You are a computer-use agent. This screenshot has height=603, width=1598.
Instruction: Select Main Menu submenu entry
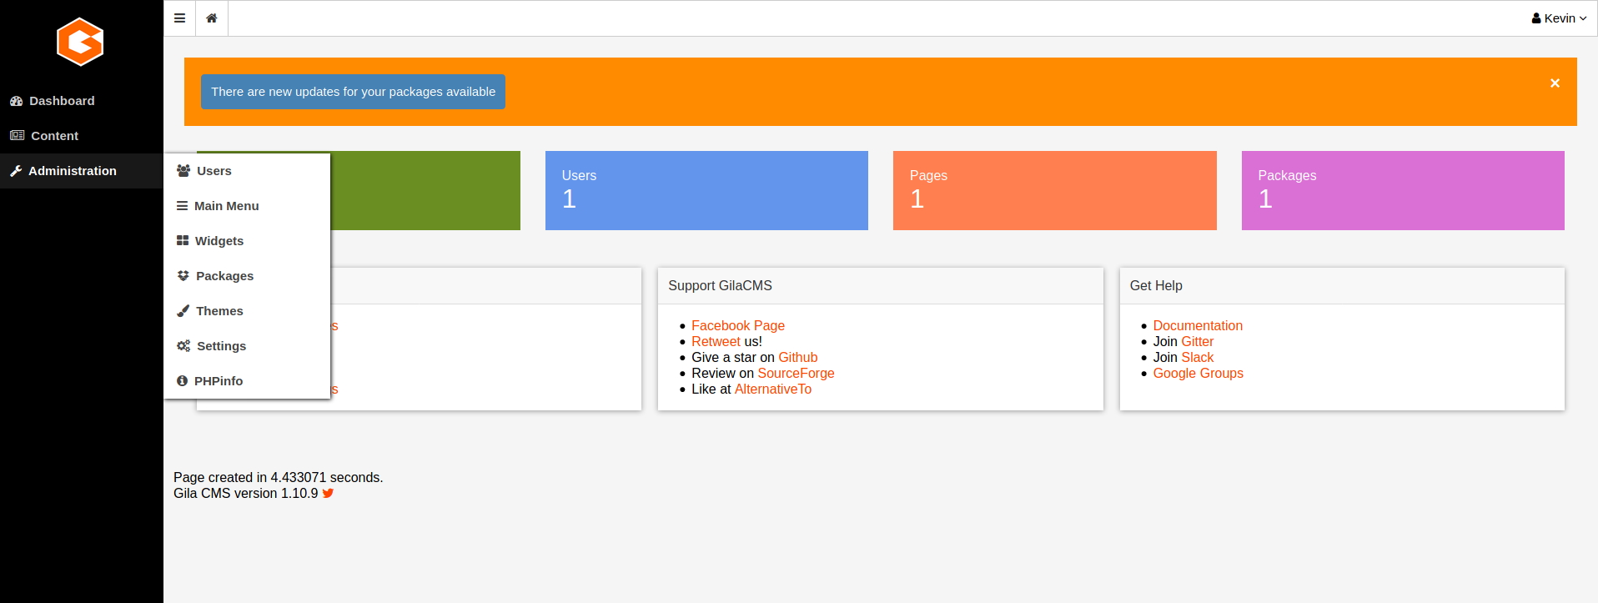click(x=247, y=206)
